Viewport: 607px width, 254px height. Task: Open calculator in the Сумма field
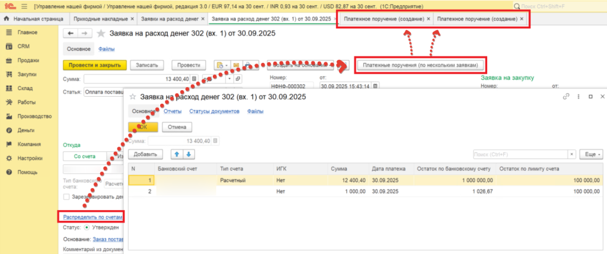coord(194,79)
